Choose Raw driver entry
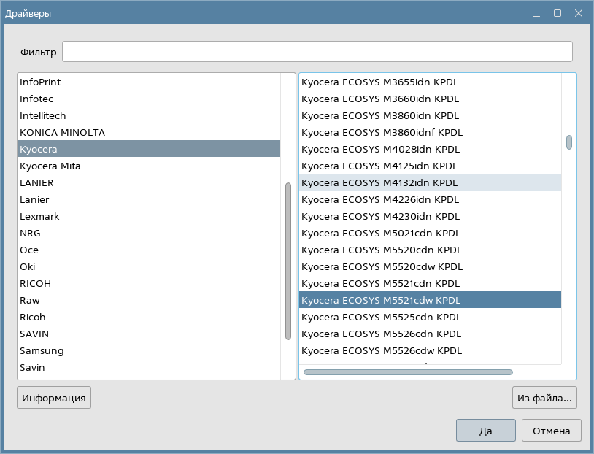The width and height of the screenshot is (594, 454). (149, 300)
